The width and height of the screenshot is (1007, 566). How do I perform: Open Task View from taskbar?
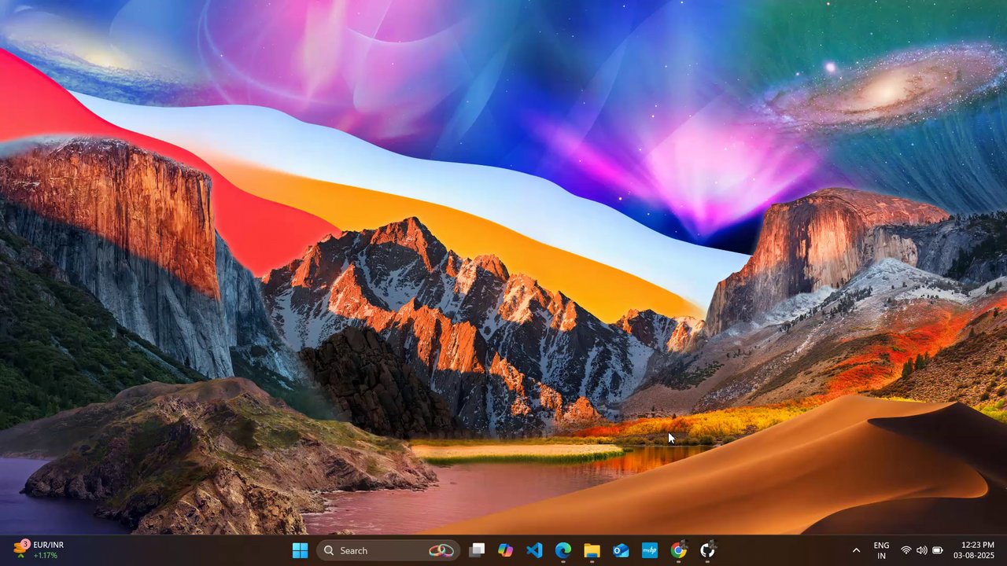click(477, 550)
